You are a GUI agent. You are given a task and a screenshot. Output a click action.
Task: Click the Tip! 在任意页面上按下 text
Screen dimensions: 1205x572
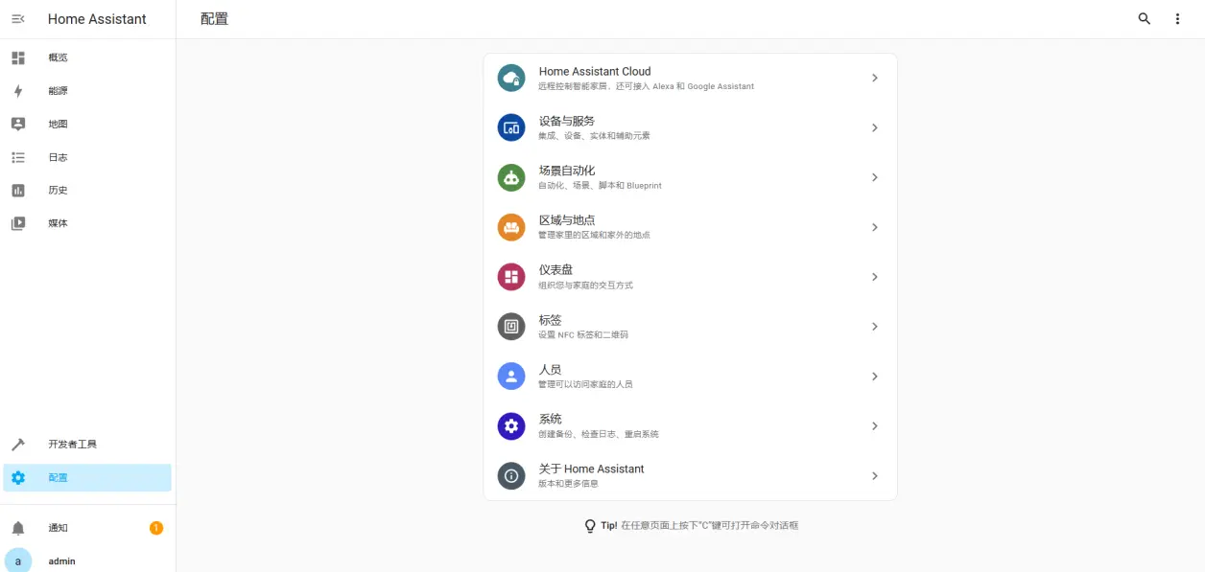click(x=699, y=526)
